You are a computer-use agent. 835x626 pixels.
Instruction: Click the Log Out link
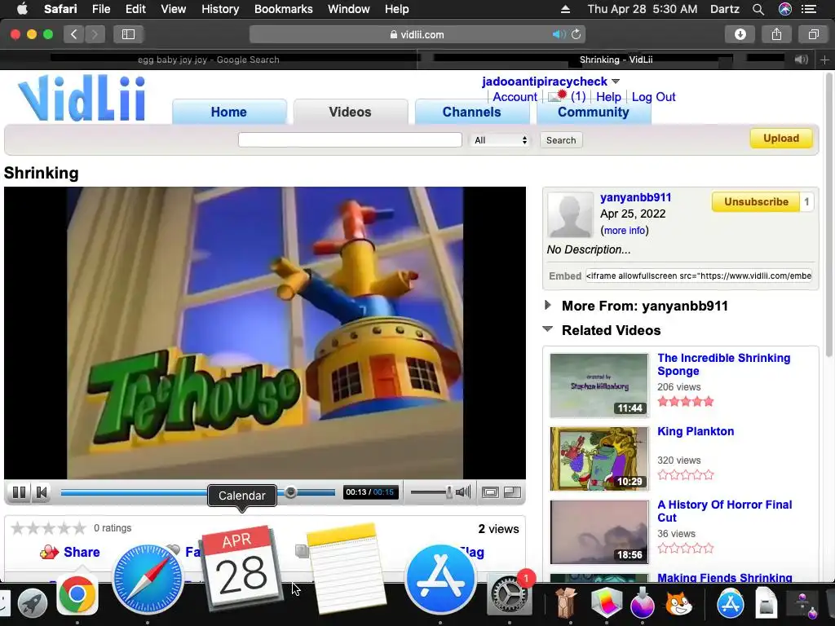click(653, 97)
